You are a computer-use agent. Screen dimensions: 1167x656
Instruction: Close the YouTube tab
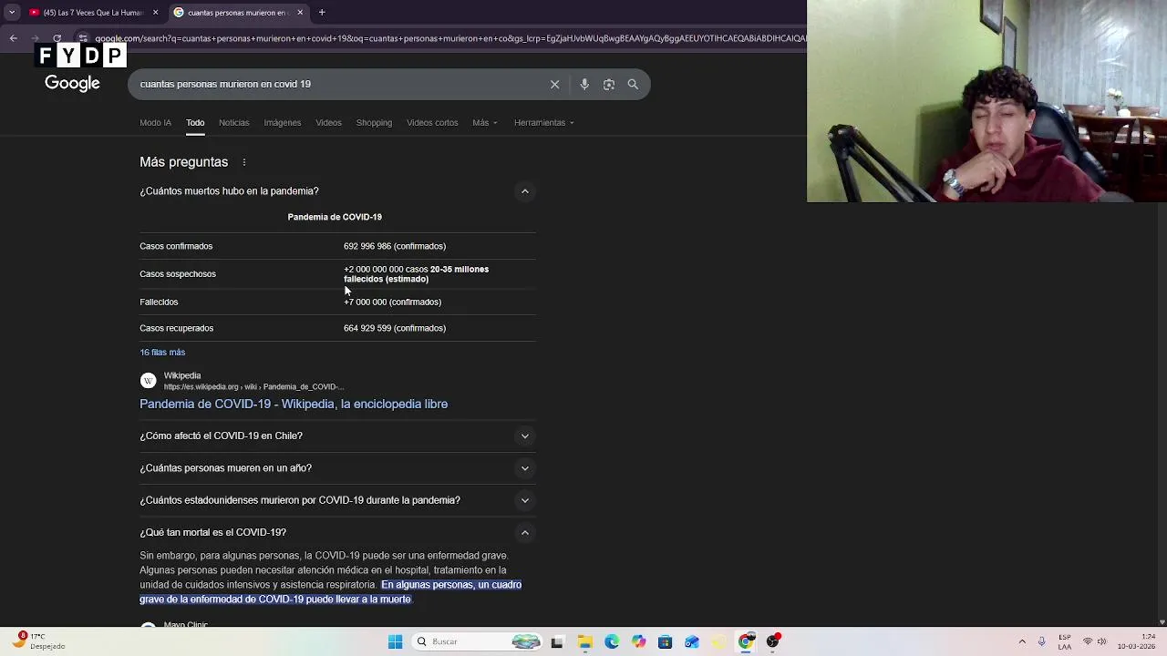pos(155,13)
